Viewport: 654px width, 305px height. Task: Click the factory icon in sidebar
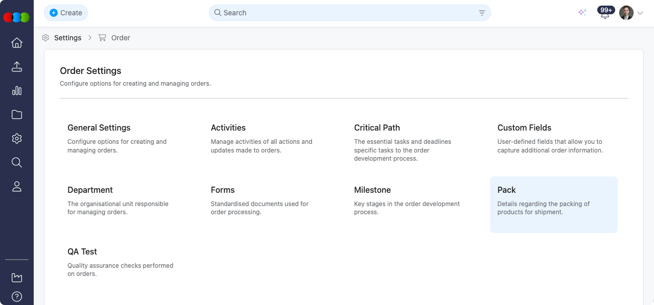coord(17,277)
